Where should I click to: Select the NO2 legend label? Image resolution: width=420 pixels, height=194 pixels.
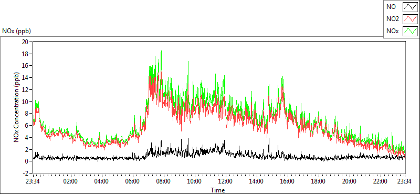click(x=393, y=19)
